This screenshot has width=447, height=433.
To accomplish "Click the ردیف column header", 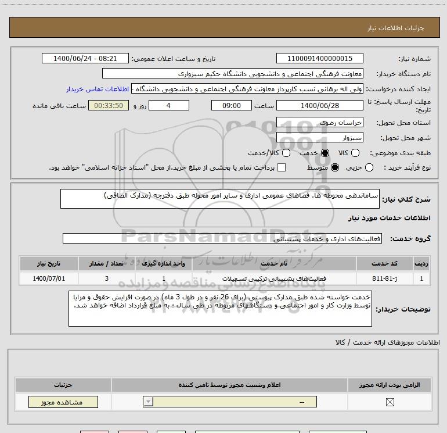I will tap(421, 263).
